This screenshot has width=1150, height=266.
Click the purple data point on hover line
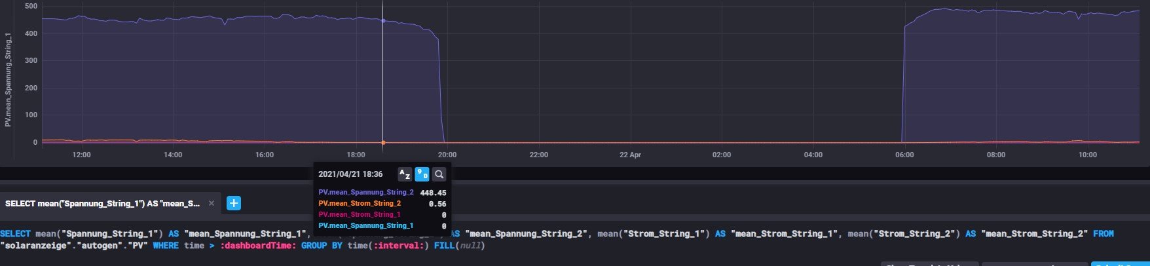click(x=383, y=21)
